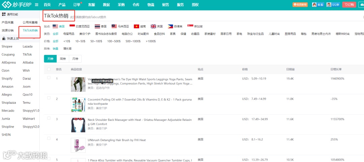
Task: Click the QQ群 button
Action: pyautogui.click(x=333, y=4)
